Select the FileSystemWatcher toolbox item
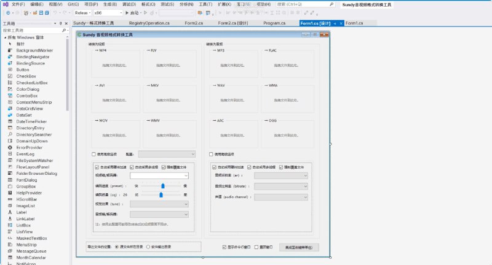 click(34, 160)
